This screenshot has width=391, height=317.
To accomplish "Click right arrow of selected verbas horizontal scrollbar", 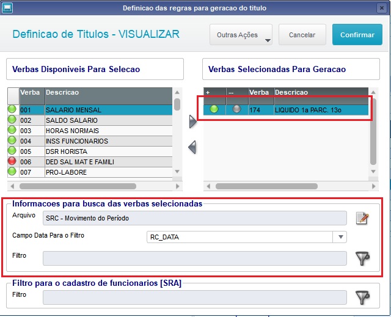I will tap(373, 186).
